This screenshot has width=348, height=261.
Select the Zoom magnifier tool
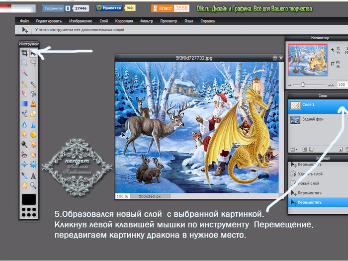pos(33,185)
